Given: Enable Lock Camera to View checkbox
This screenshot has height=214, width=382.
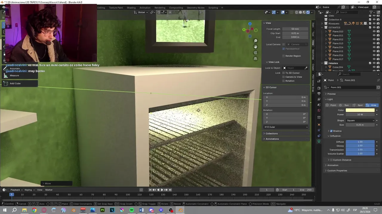Looking at the screenshot, I should point(284,77).
